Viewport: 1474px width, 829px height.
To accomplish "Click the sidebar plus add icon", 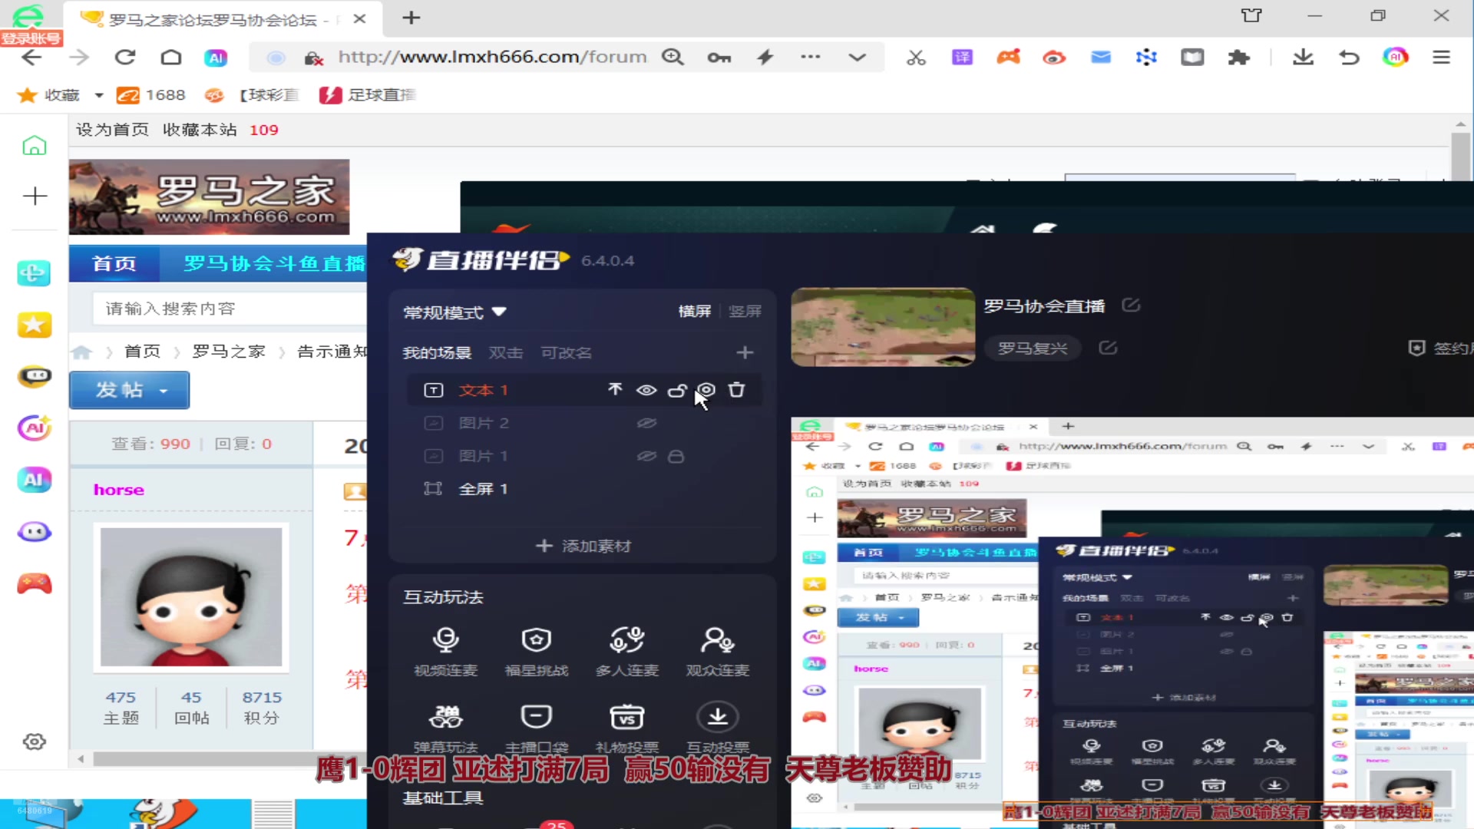I will (35, 197).
